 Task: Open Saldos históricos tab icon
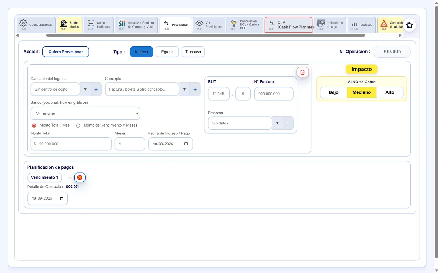91,23
